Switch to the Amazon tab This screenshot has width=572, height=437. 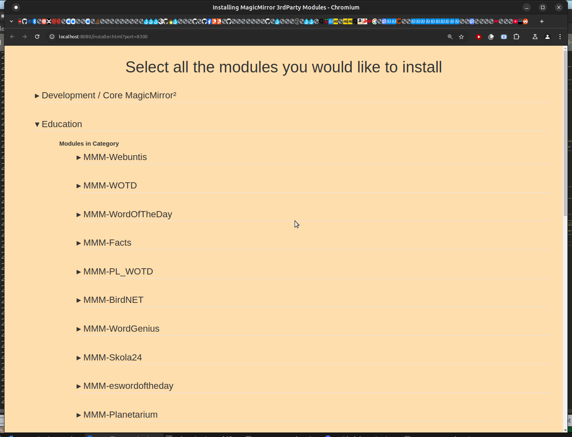pyautogui.click(x=360, y=21)
